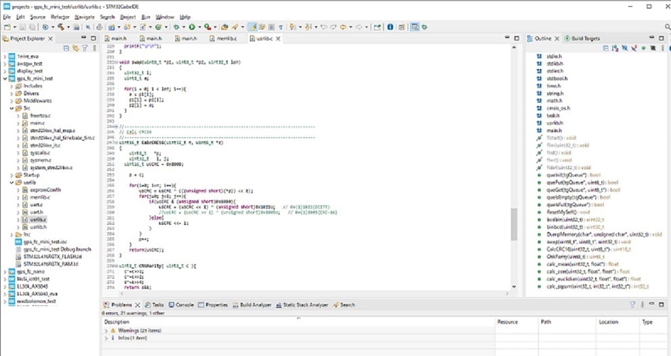The height and width of the screenshot is (356, 671).
Task: Switch to memlib.c editor tab
Action: tap(223, 39)
